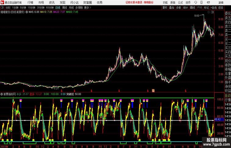
Task: Expand the round arrow beside 维维股份 title
Action: (x=27, y=12)
